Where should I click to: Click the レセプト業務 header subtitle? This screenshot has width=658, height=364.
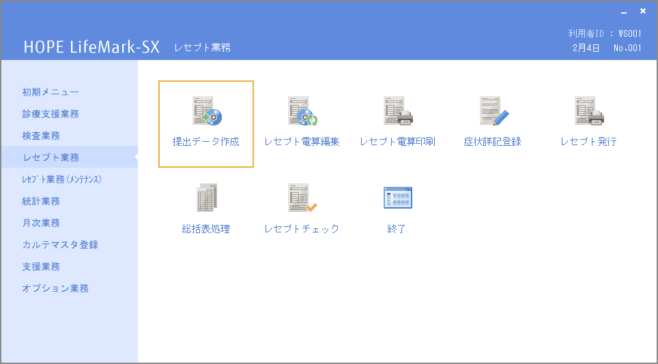click(203, 48)
